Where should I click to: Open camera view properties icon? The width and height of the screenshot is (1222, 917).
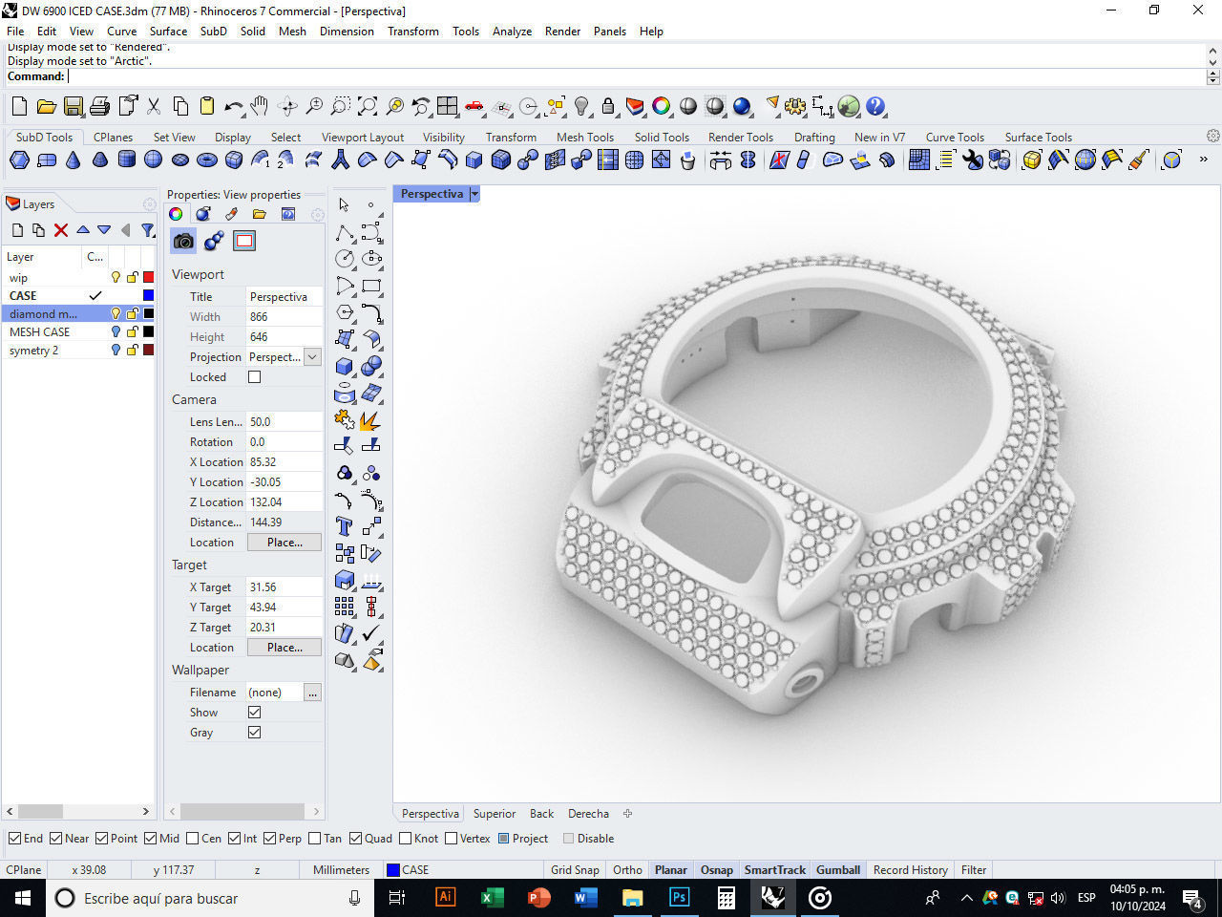pos(183,241)
